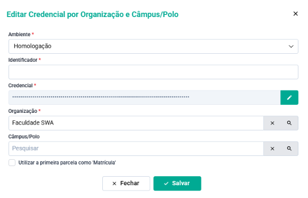This screenshot has height=198, width=308.
Task: Save the credential with Salvar
Action: [177, 184]
